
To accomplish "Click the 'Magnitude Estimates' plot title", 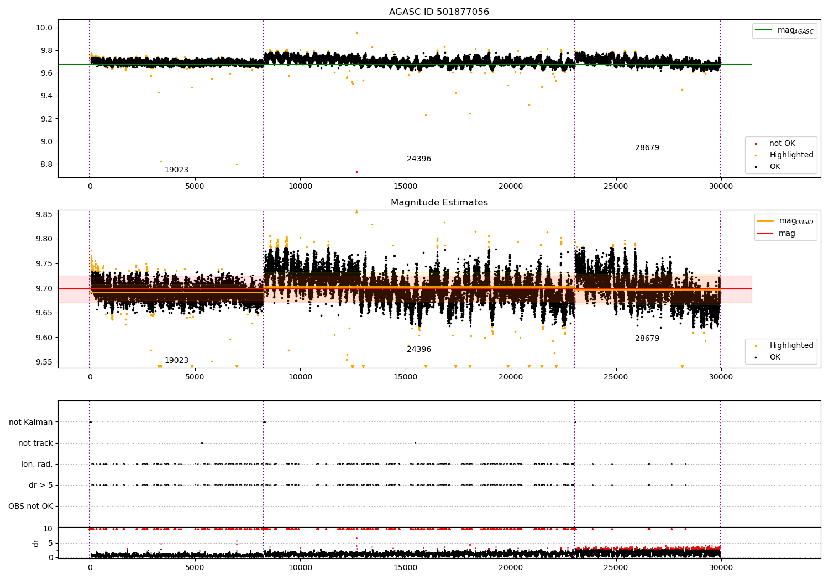I will click(x=439, y=203).
